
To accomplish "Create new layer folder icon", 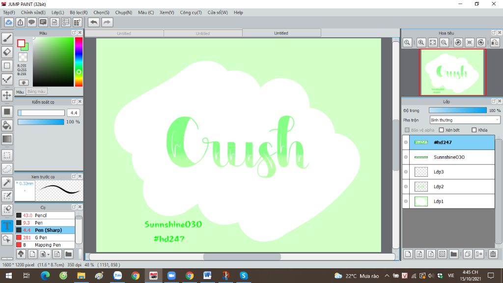I will coord(453,254).
